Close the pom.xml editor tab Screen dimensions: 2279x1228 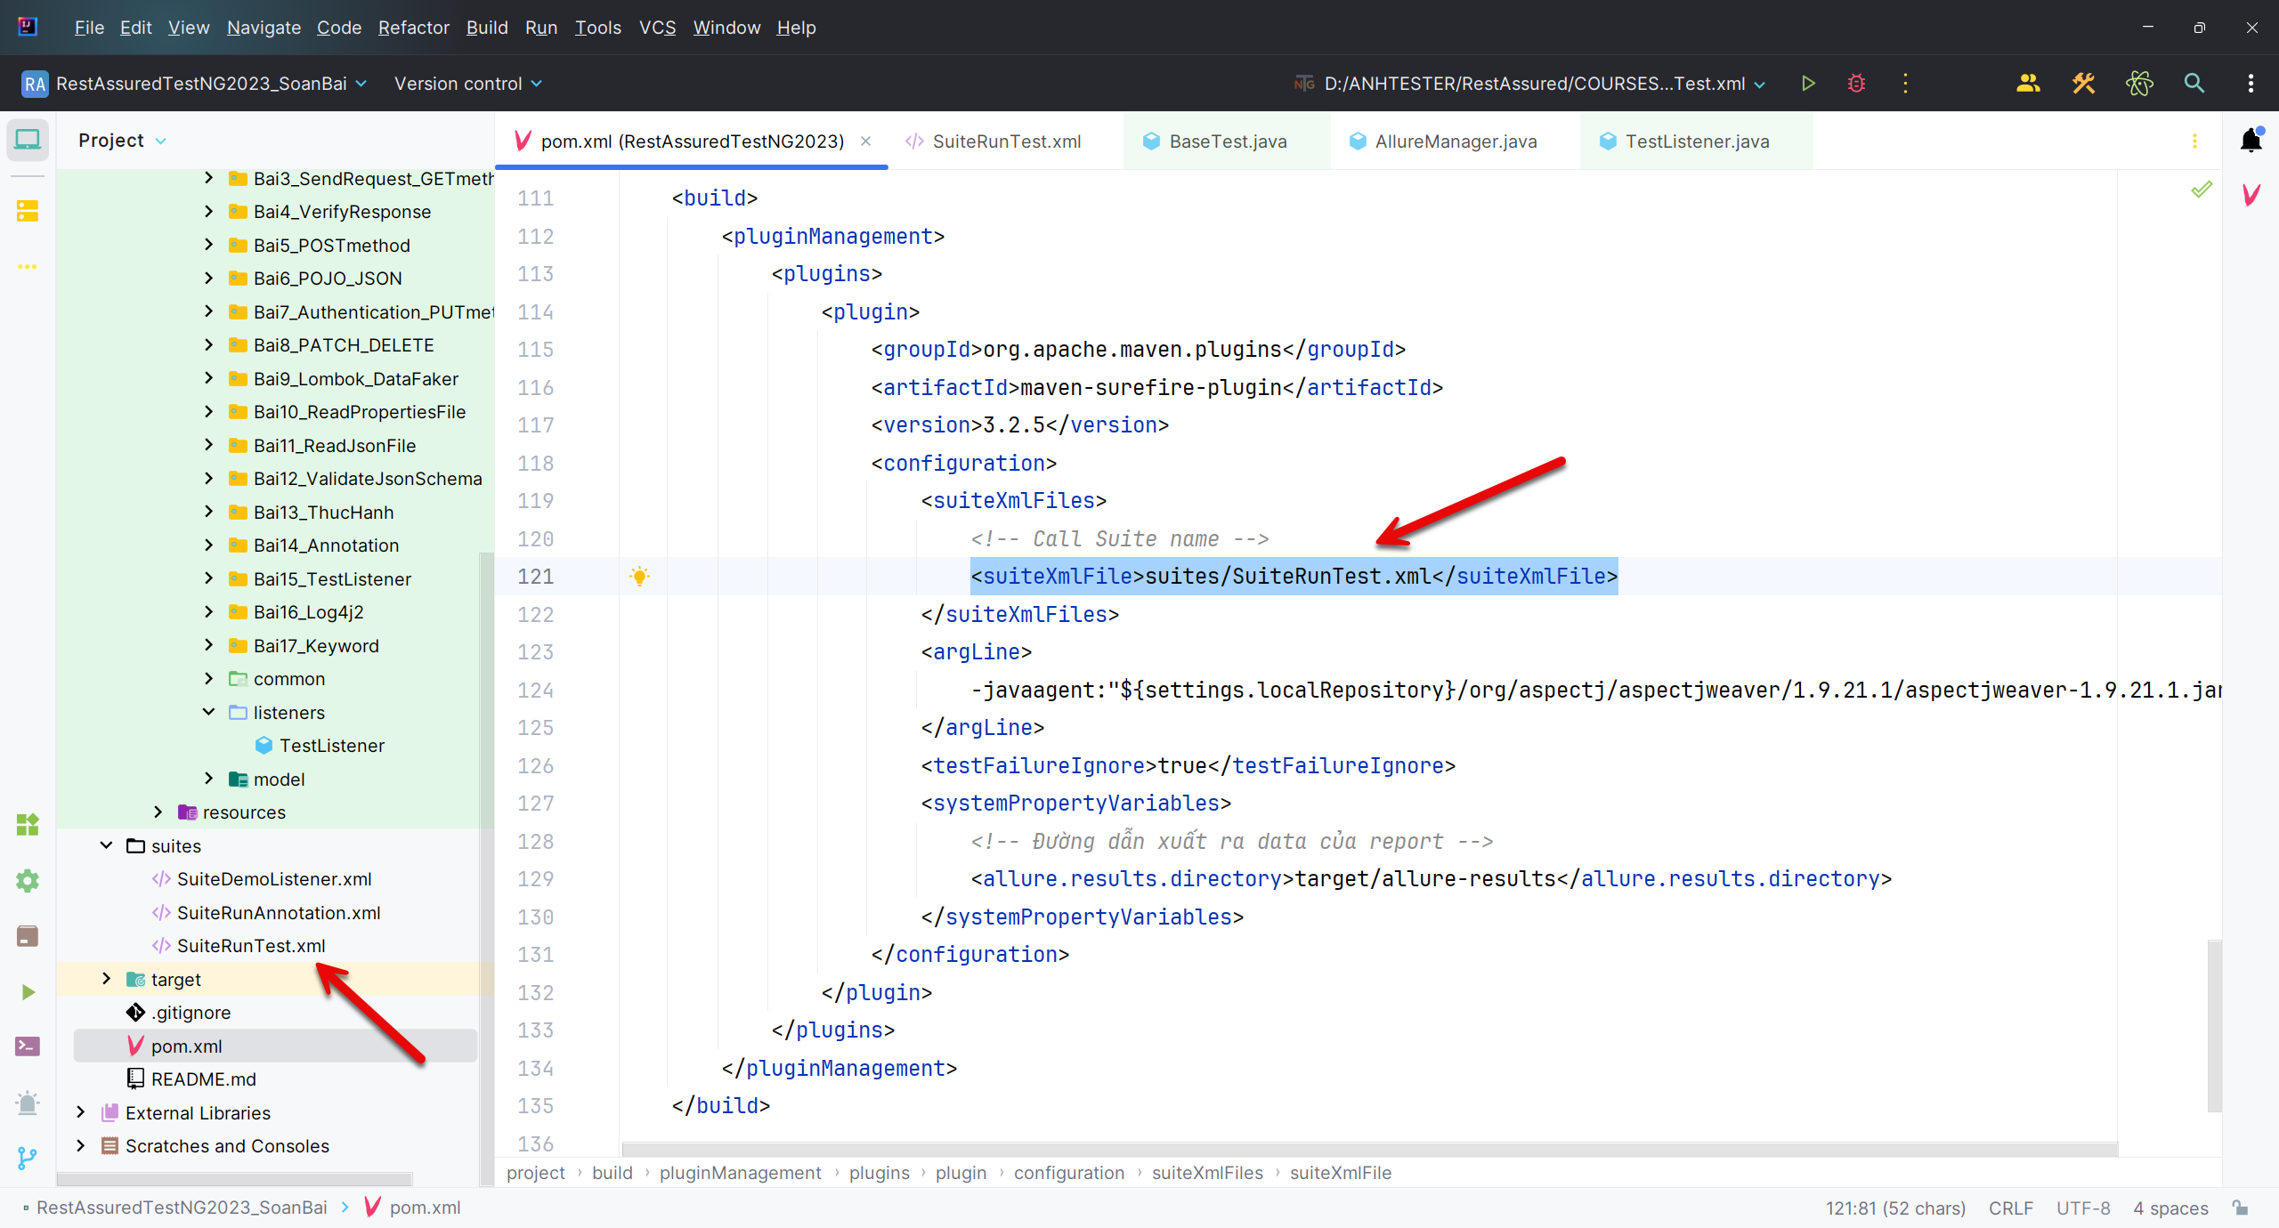[865, 141]
